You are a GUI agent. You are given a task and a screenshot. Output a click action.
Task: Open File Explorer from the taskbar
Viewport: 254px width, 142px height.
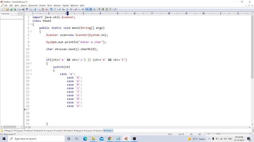[93, 138]
